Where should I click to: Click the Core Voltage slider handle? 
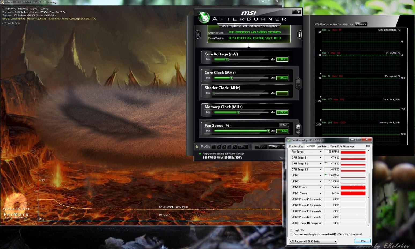point(227,59)
